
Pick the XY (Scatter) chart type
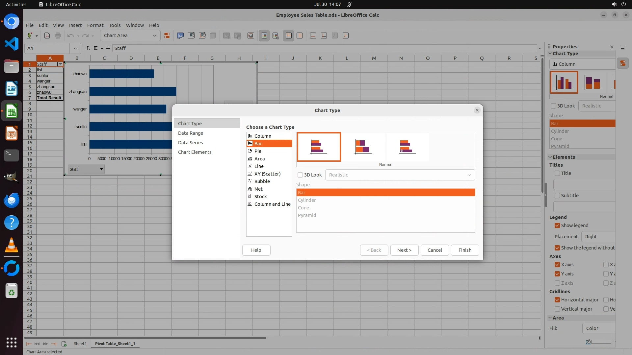coord(267,174)
